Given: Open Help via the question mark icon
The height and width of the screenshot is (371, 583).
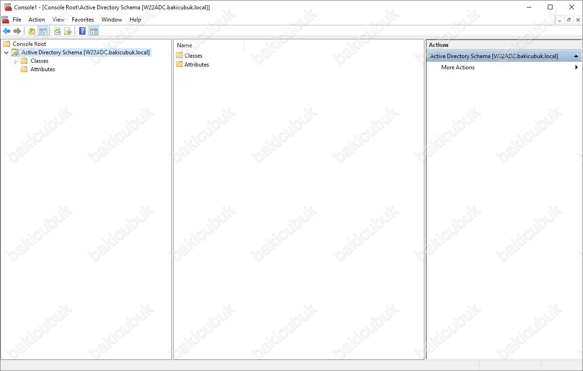Looking at the screenshot, I should tap(83, 31).
